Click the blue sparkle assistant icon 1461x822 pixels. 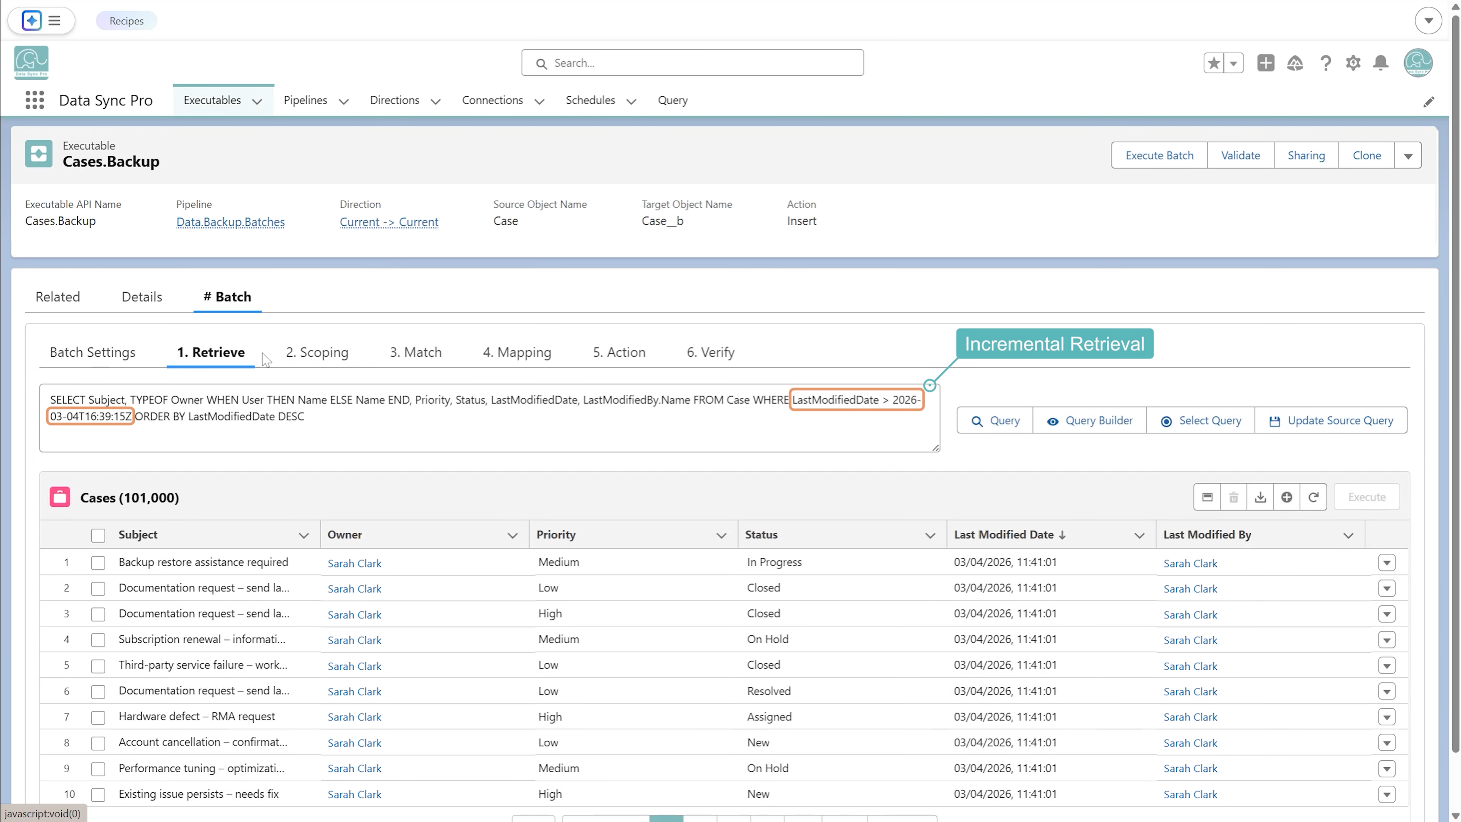coord(32,21)
